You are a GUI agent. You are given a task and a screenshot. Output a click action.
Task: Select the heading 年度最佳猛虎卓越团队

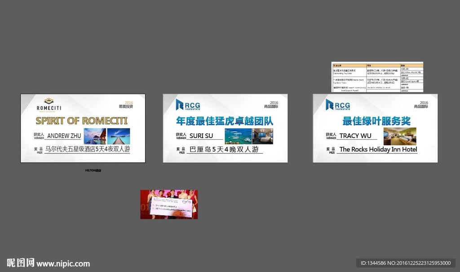pos(225,121)
